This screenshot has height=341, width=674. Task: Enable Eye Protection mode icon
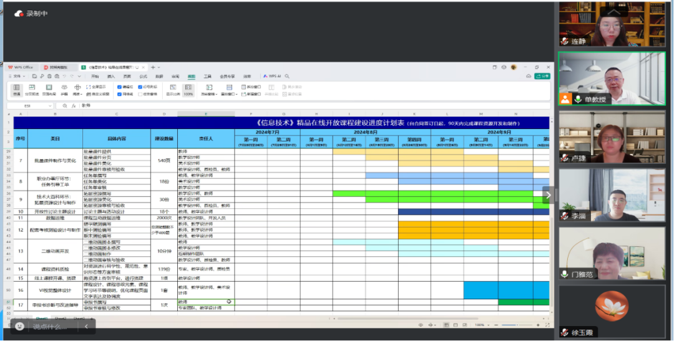(64, 90)
